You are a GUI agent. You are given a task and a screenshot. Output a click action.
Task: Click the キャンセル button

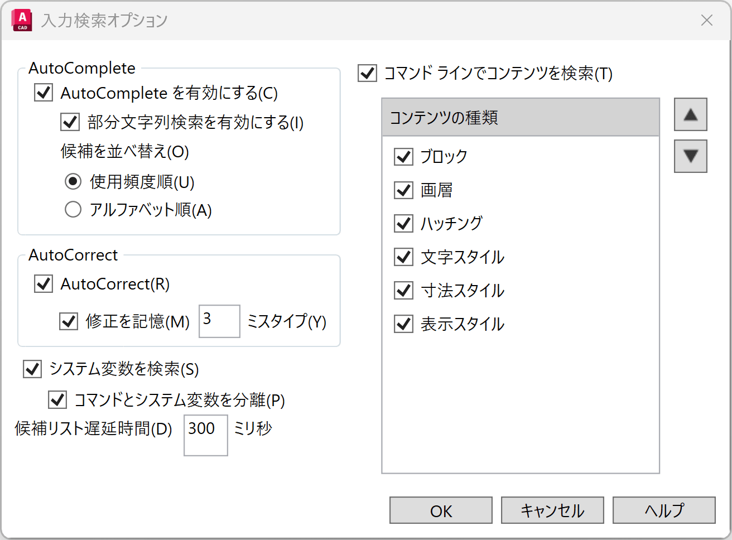(x=552, y=510)
